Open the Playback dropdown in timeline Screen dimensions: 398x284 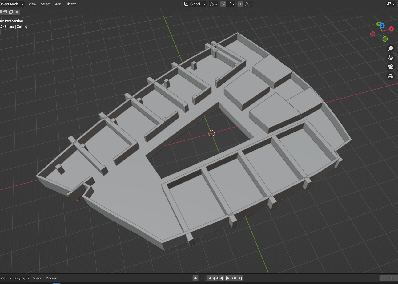6,278
